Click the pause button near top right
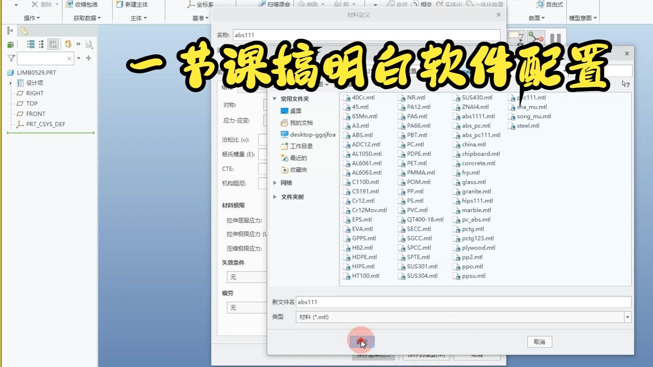653x367 pixels. tap(556, 38)
